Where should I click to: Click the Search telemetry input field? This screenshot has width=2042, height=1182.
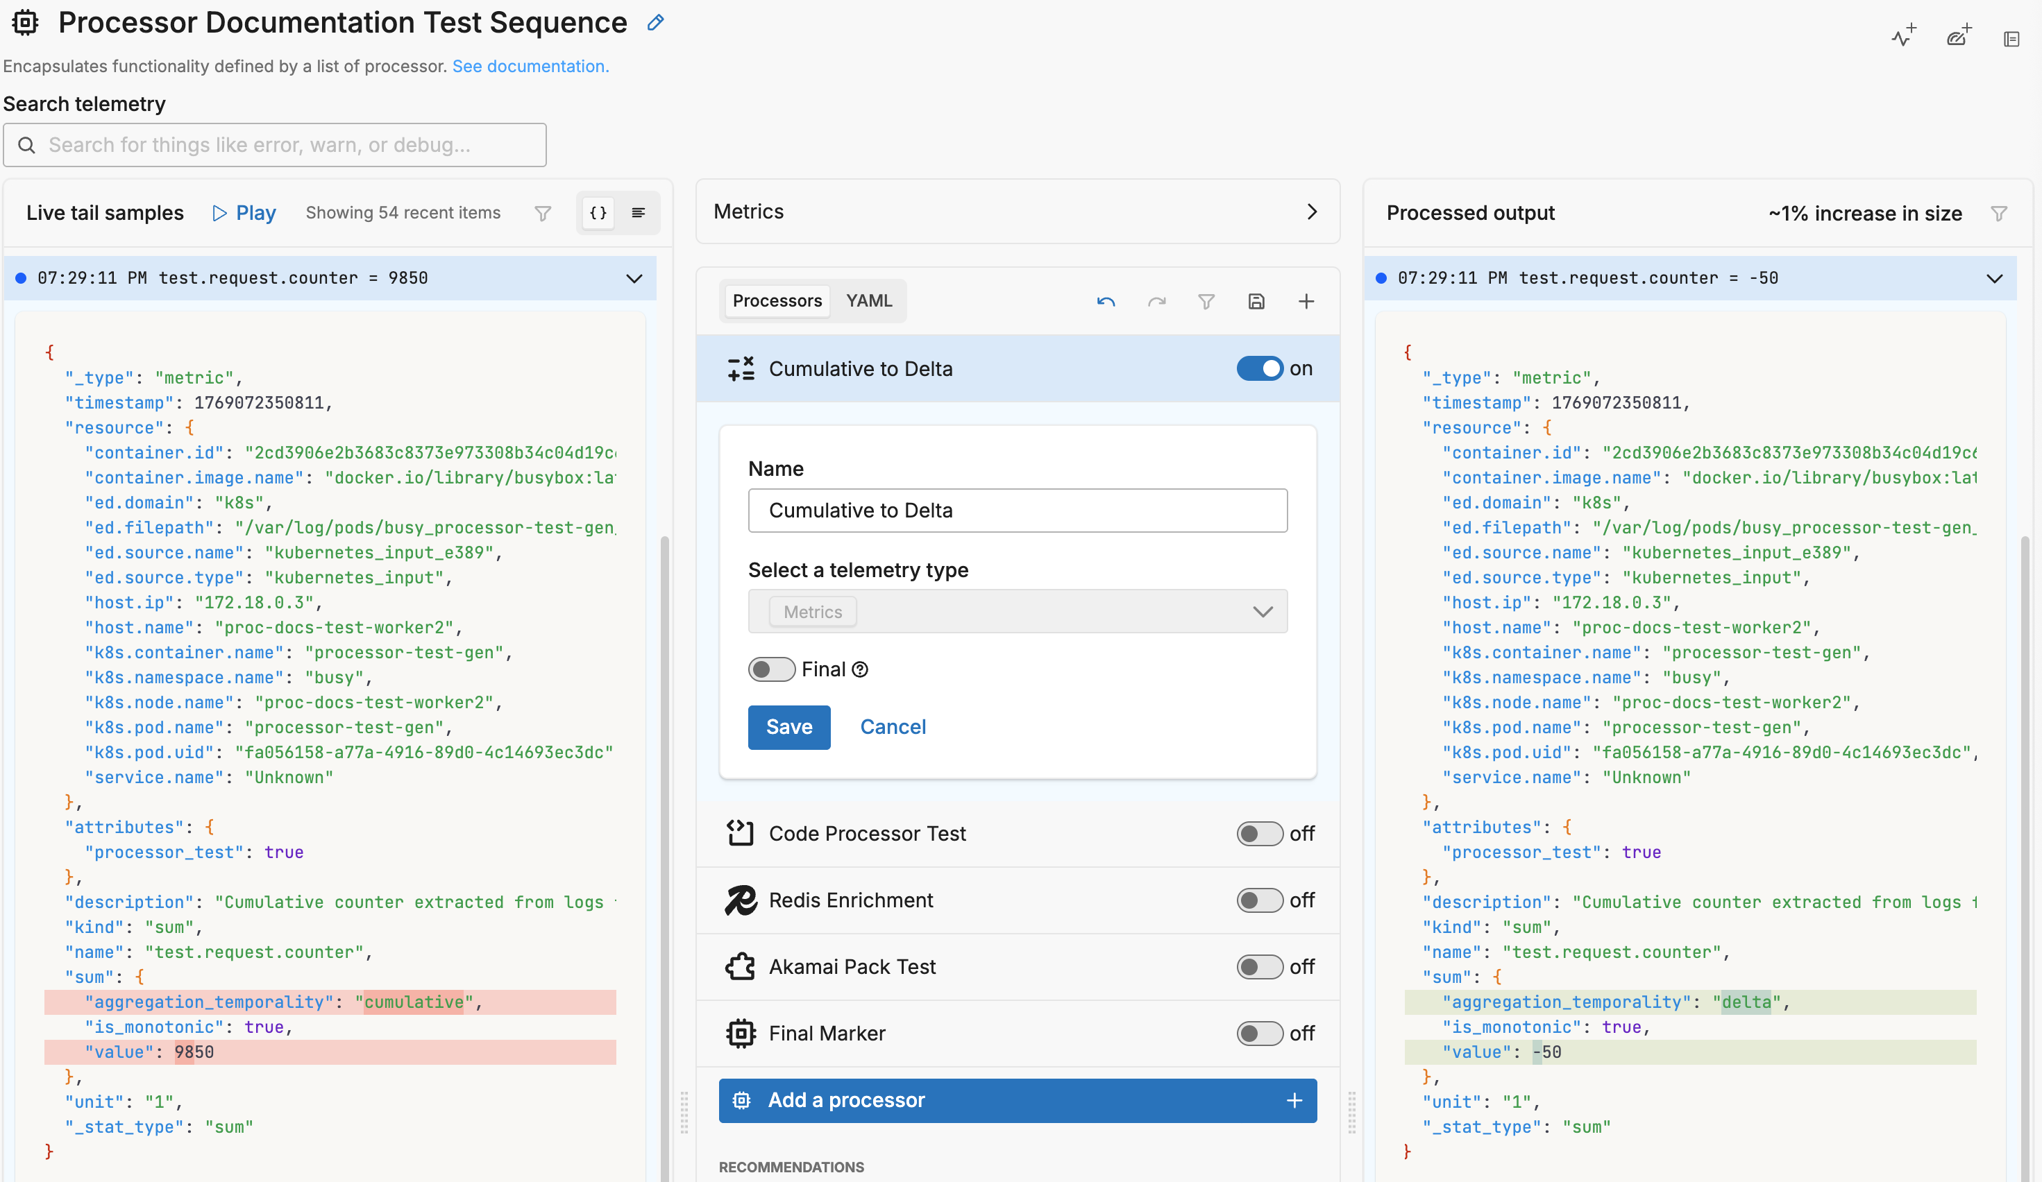pos(275,145)
